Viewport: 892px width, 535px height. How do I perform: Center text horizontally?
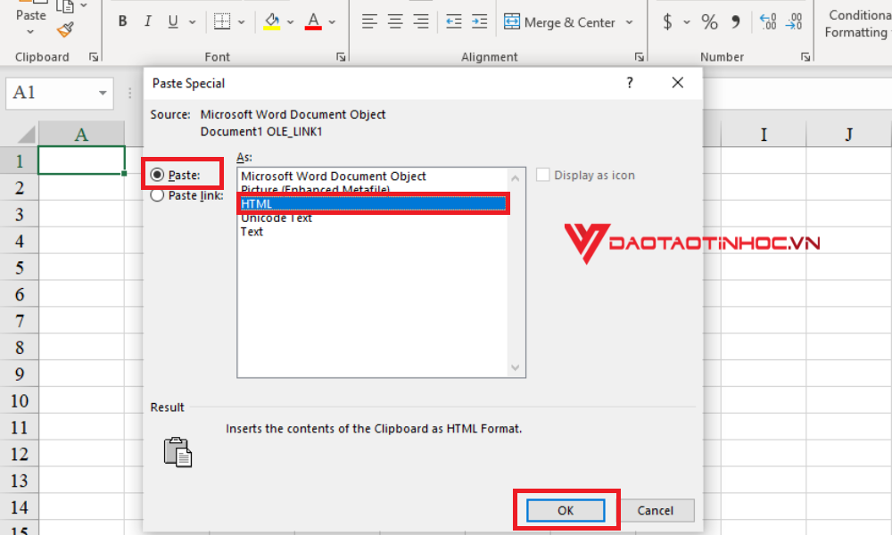coord(395,21)
